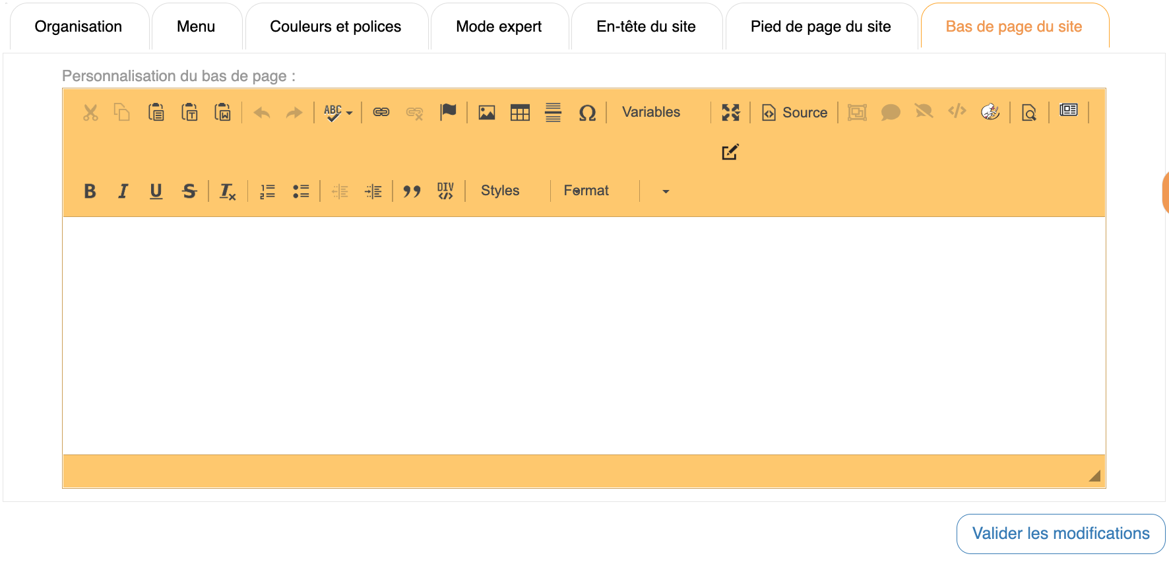Image resolution: width=1169 pixels, height=562 pixels.
Task: Insert an anchor with the flag icon
Action: click(x=448, y=112)
